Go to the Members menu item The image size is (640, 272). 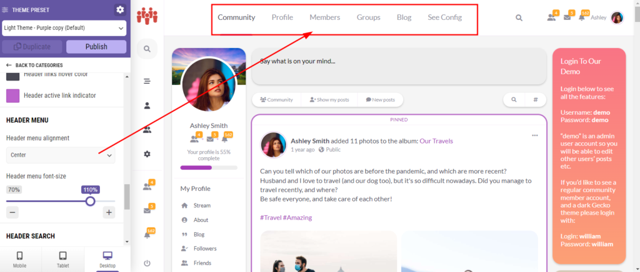click(325, 17)
